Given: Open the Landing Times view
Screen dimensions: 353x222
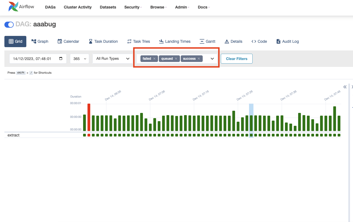Looking at the screenshot, I should pyautogui.click(x=175, y=41).
